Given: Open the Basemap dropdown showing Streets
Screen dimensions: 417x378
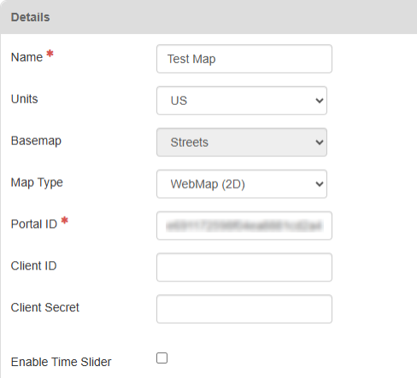Looking at the screenshot, I should point(242,142).
